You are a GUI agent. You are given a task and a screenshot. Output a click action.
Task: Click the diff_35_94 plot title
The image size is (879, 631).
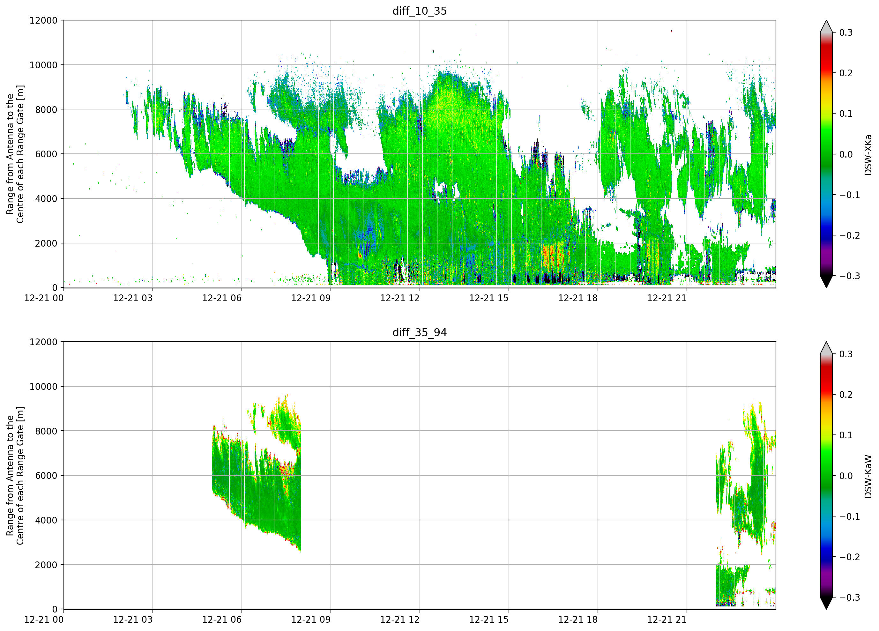(x=419, y=332)
